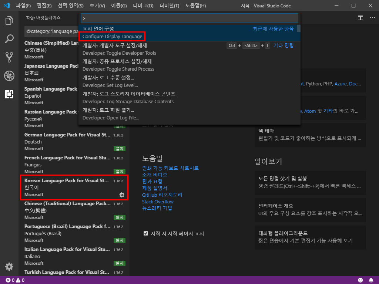Image resolution: width=379 pixels, height=284 pixels.
Task: Click the extensions search box with @category
Action: [51, 31]
